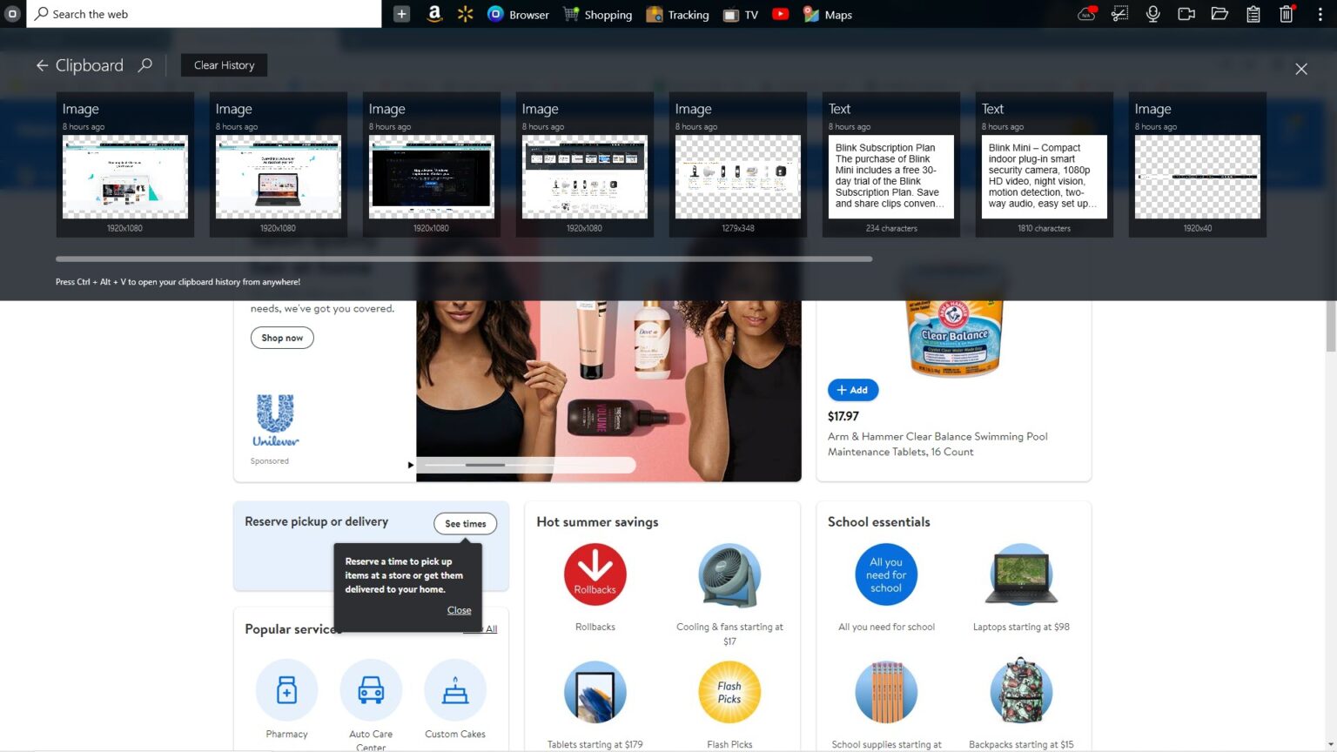Open the video camera recorder icon
The height and width of the screenshot is (752, 1337).
click(1186, 14)
